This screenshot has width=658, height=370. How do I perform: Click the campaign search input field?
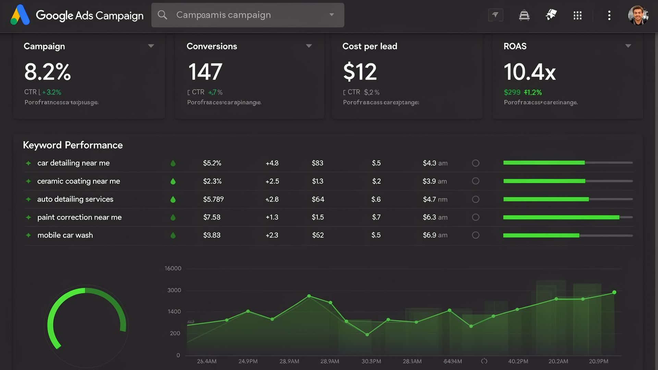tap(248, 15)
